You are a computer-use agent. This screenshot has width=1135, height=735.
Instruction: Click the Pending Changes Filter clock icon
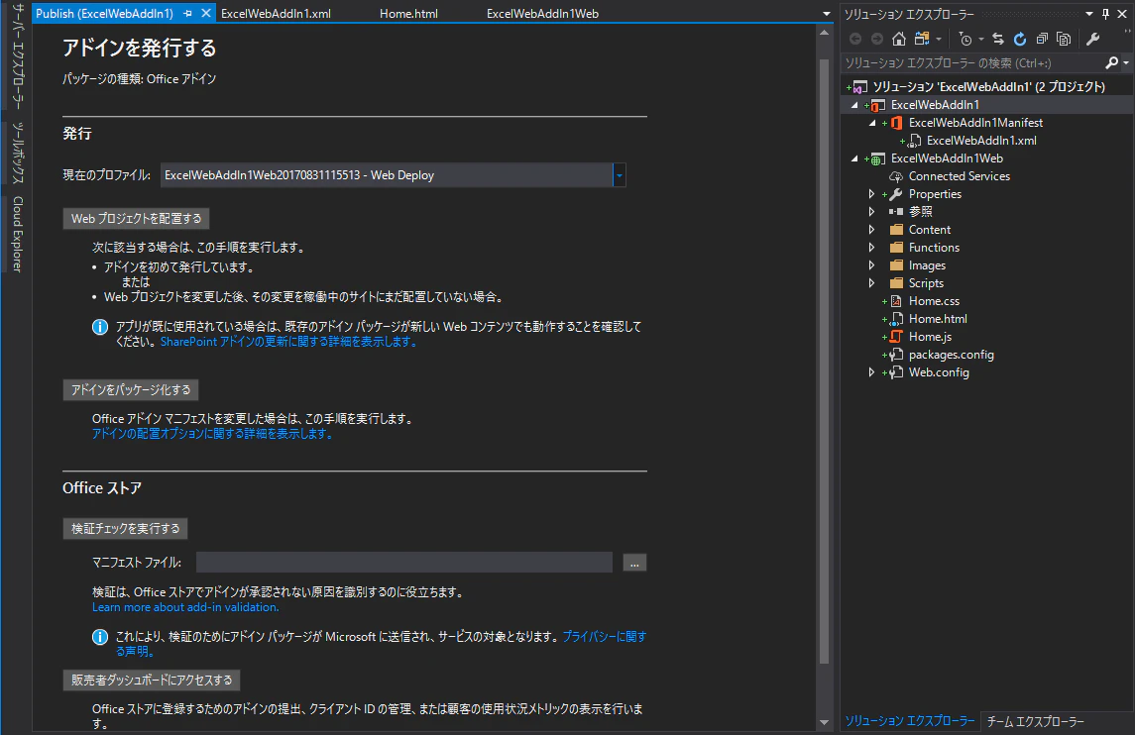tap(965, 39)
